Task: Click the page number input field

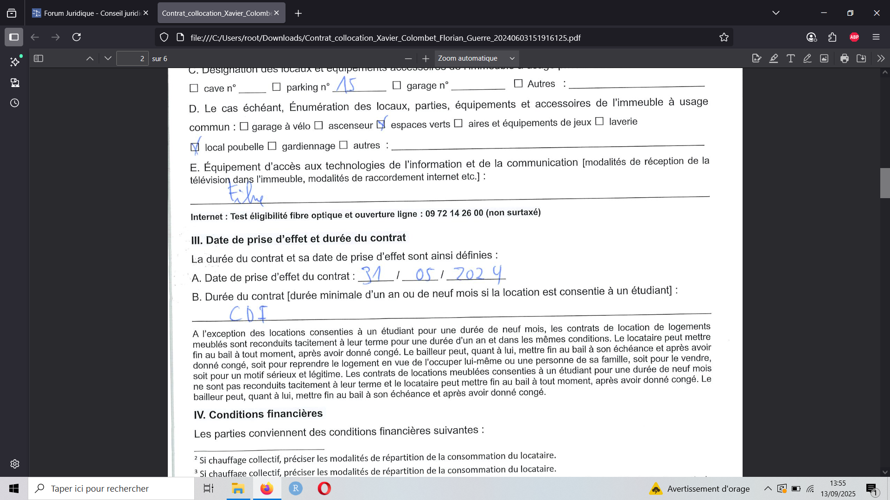Action: coord(132,58)
